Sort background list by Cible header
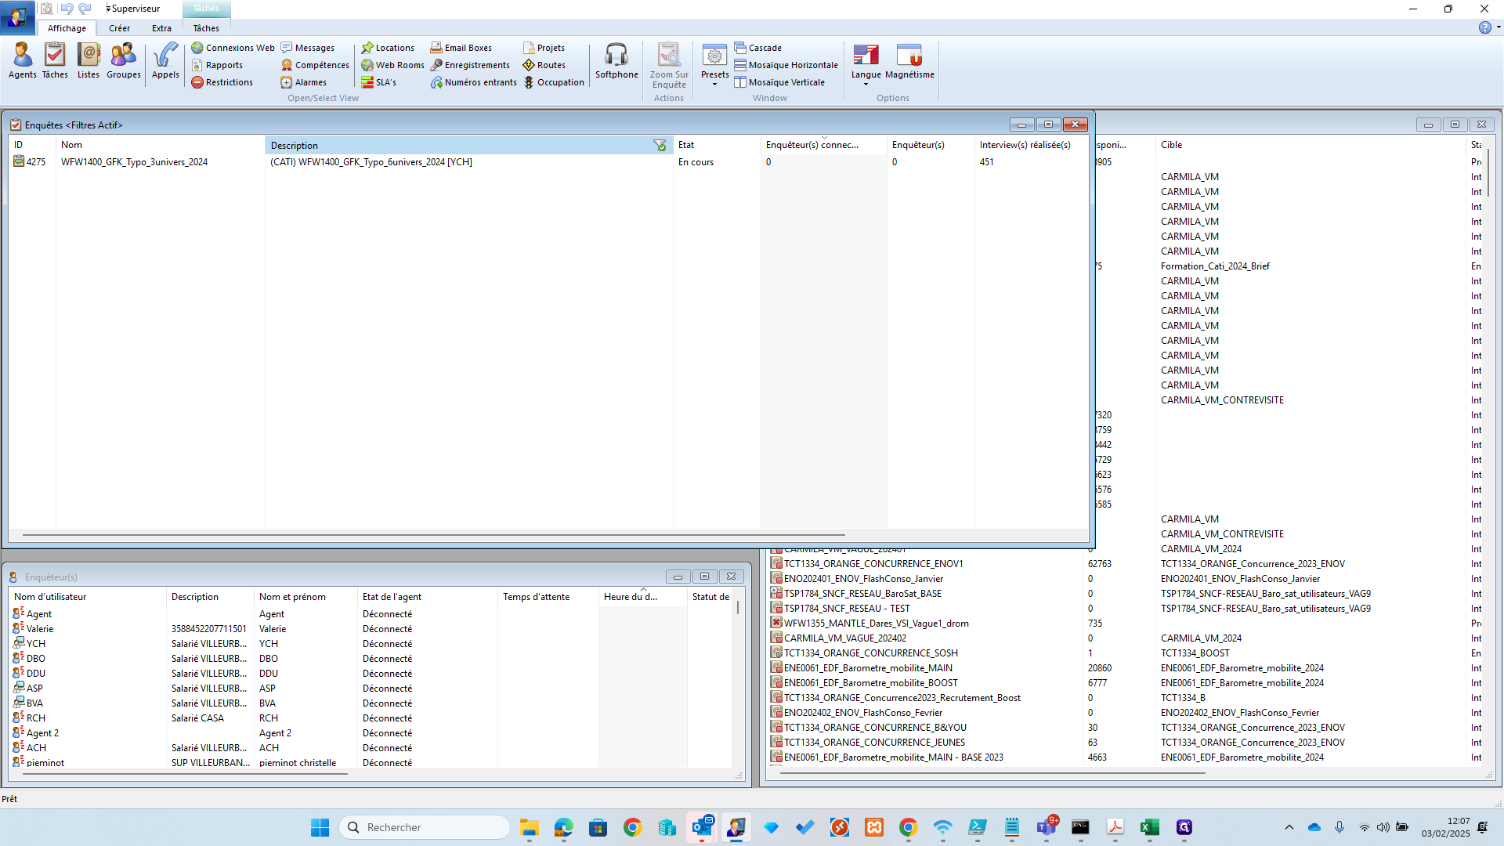Screen dimensions: 1504x846 [x=1309, y=145]
